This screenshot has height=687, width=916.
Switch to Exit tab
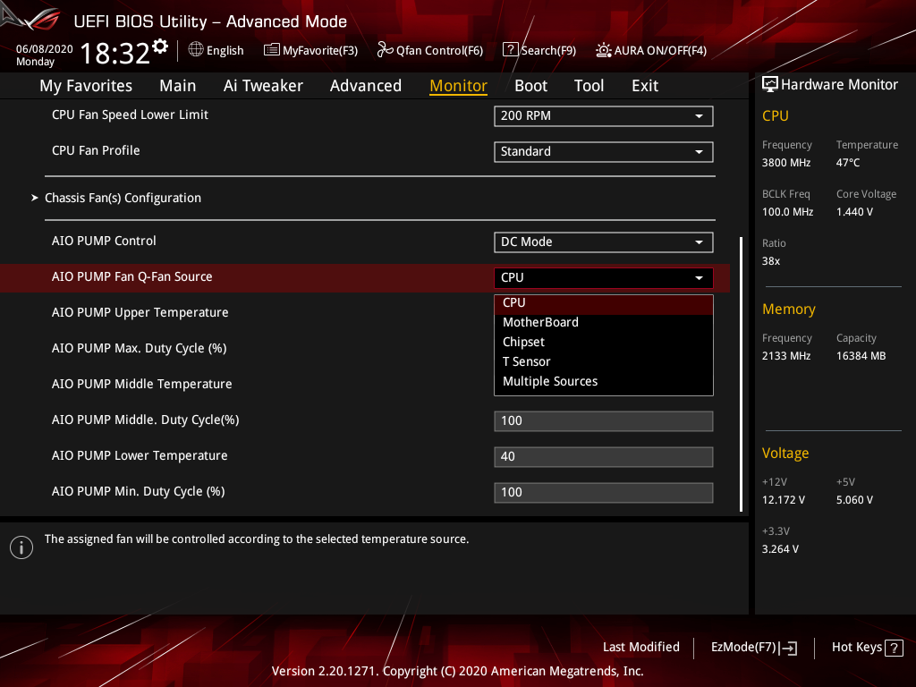[x=645, y=86]
